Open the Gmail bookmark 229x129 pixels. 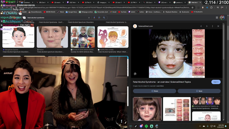point(113,12)
